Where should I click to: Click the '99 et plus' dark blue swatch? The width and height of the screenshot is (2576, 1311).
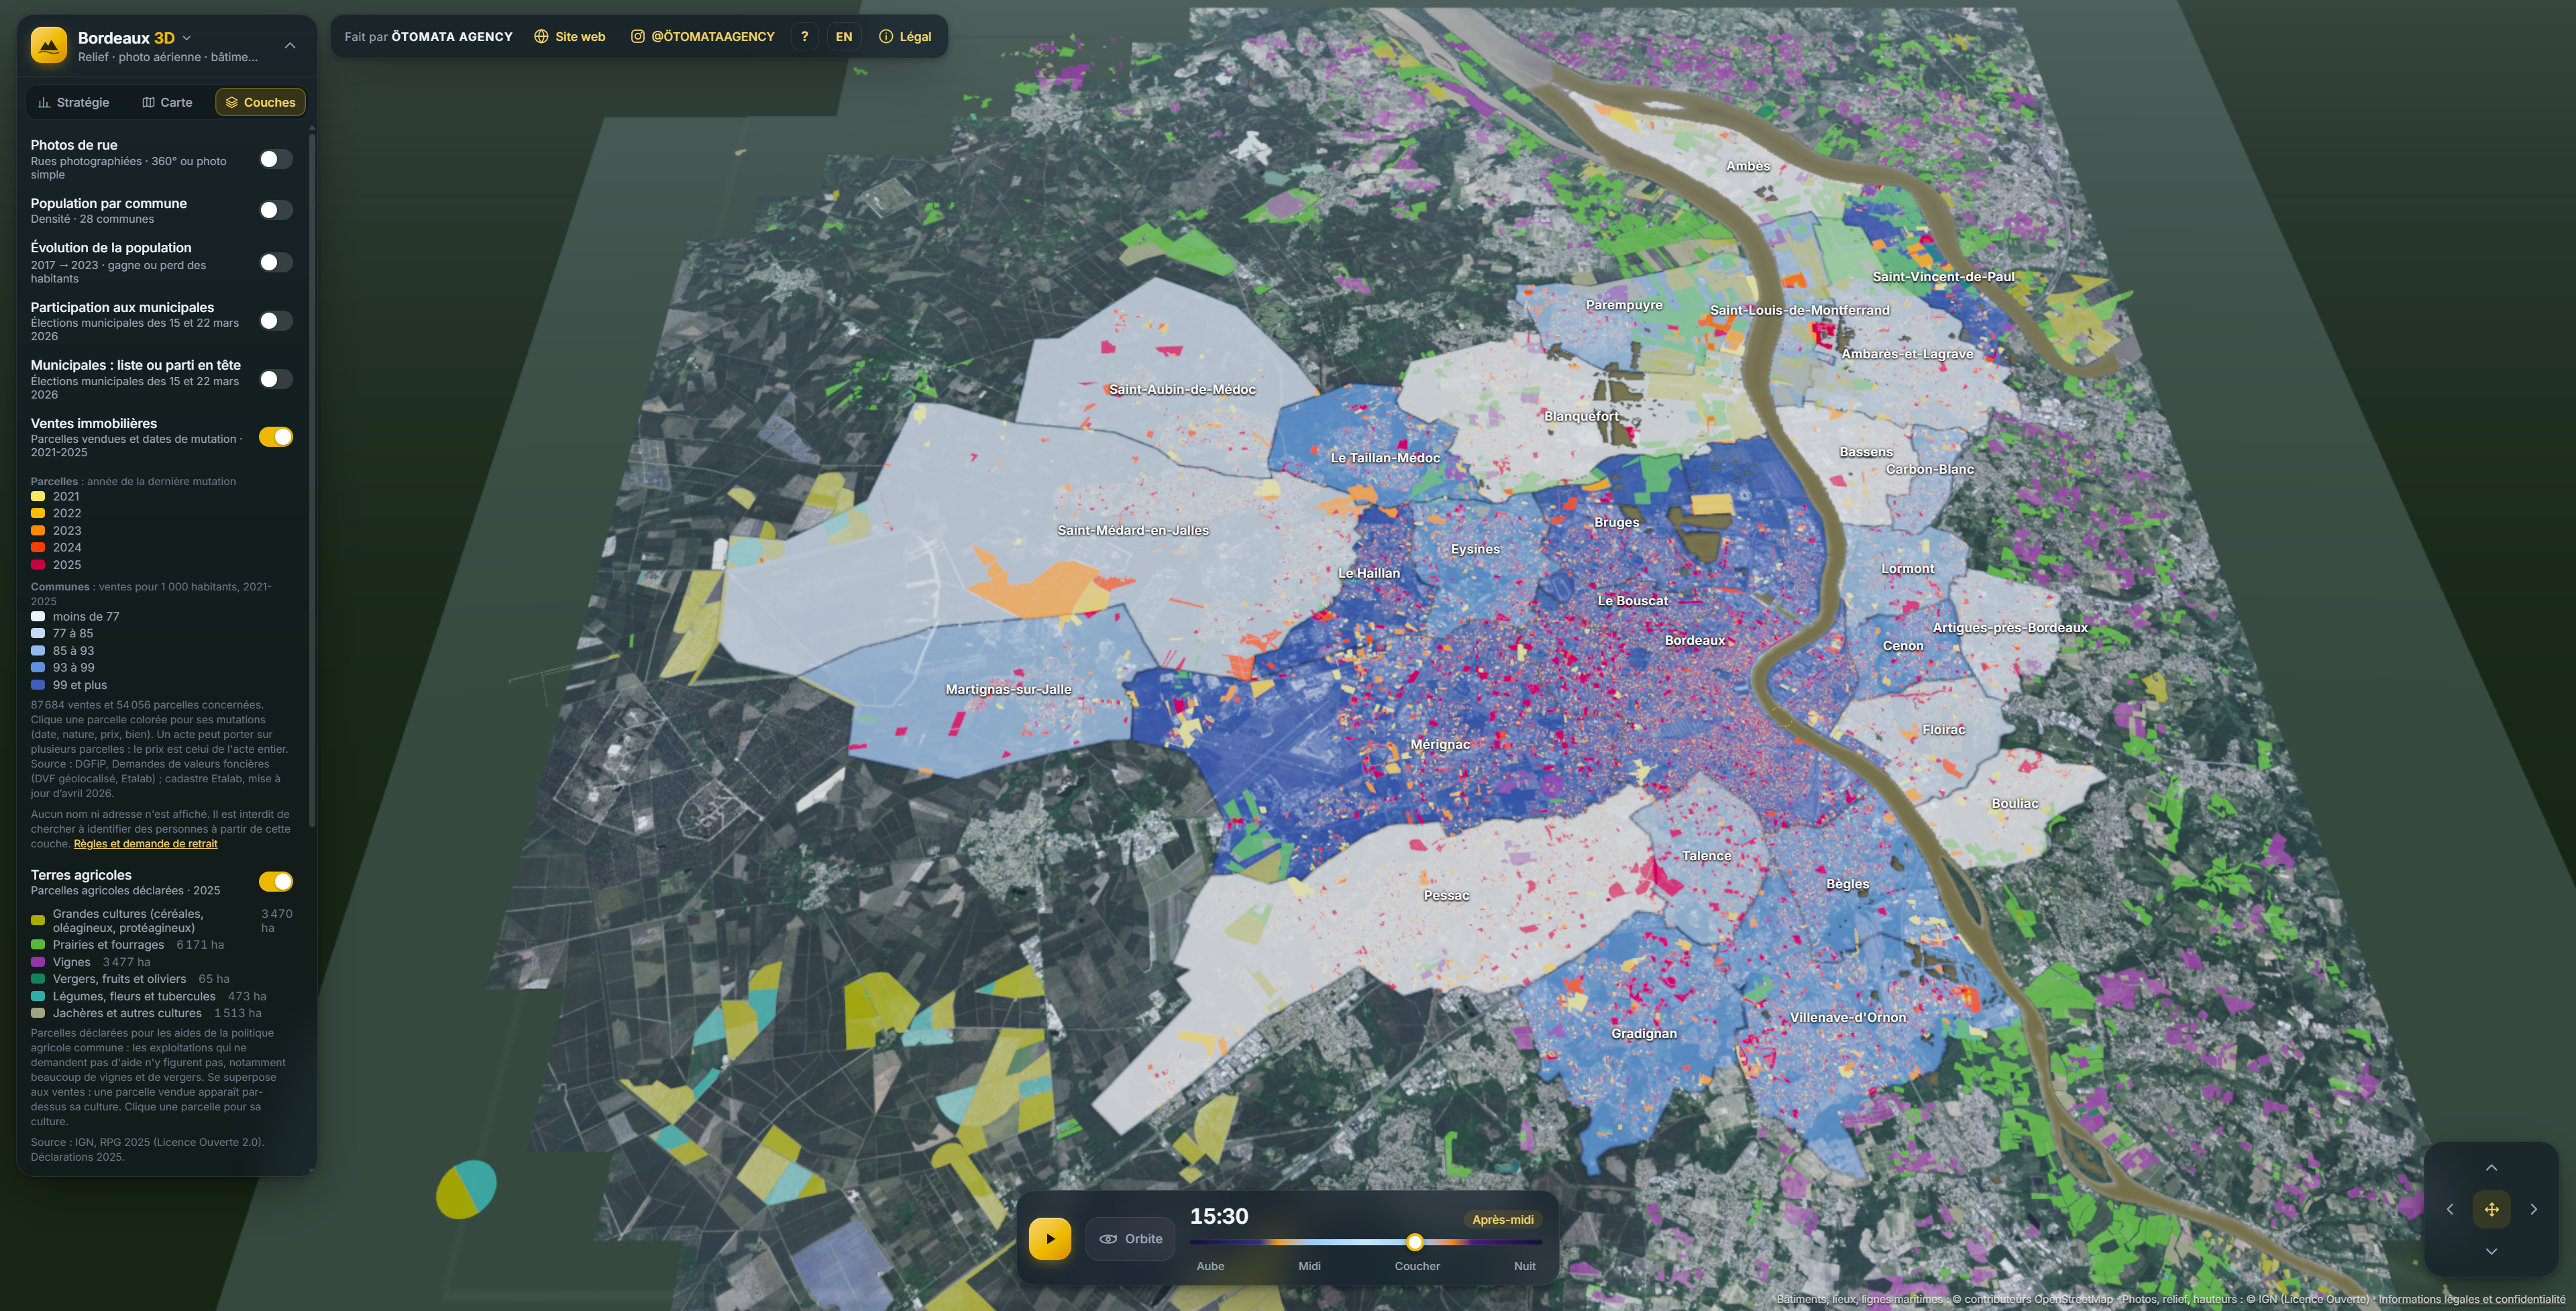point(38,685)
